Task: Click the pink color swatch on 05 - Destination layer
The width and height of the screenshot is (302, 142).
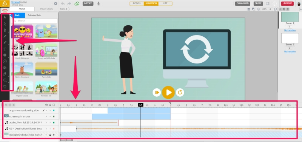Action: 54,129
